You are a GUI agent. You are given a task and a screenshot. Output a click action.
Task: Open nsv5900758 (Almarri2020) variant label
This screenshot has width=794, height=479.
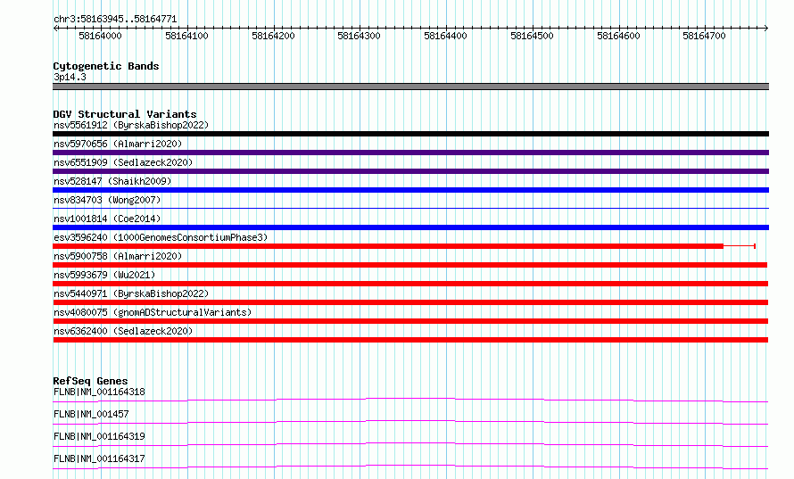click(118, 256)
